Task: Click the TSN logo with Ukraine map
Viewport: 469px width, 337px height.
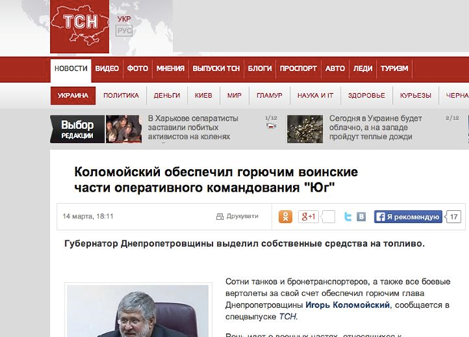Action: tap(79, 26)
